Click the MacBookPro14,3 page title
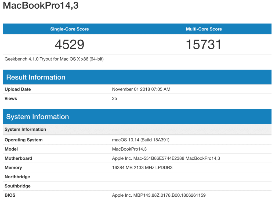Screen dimensions: 275x205 41,5
